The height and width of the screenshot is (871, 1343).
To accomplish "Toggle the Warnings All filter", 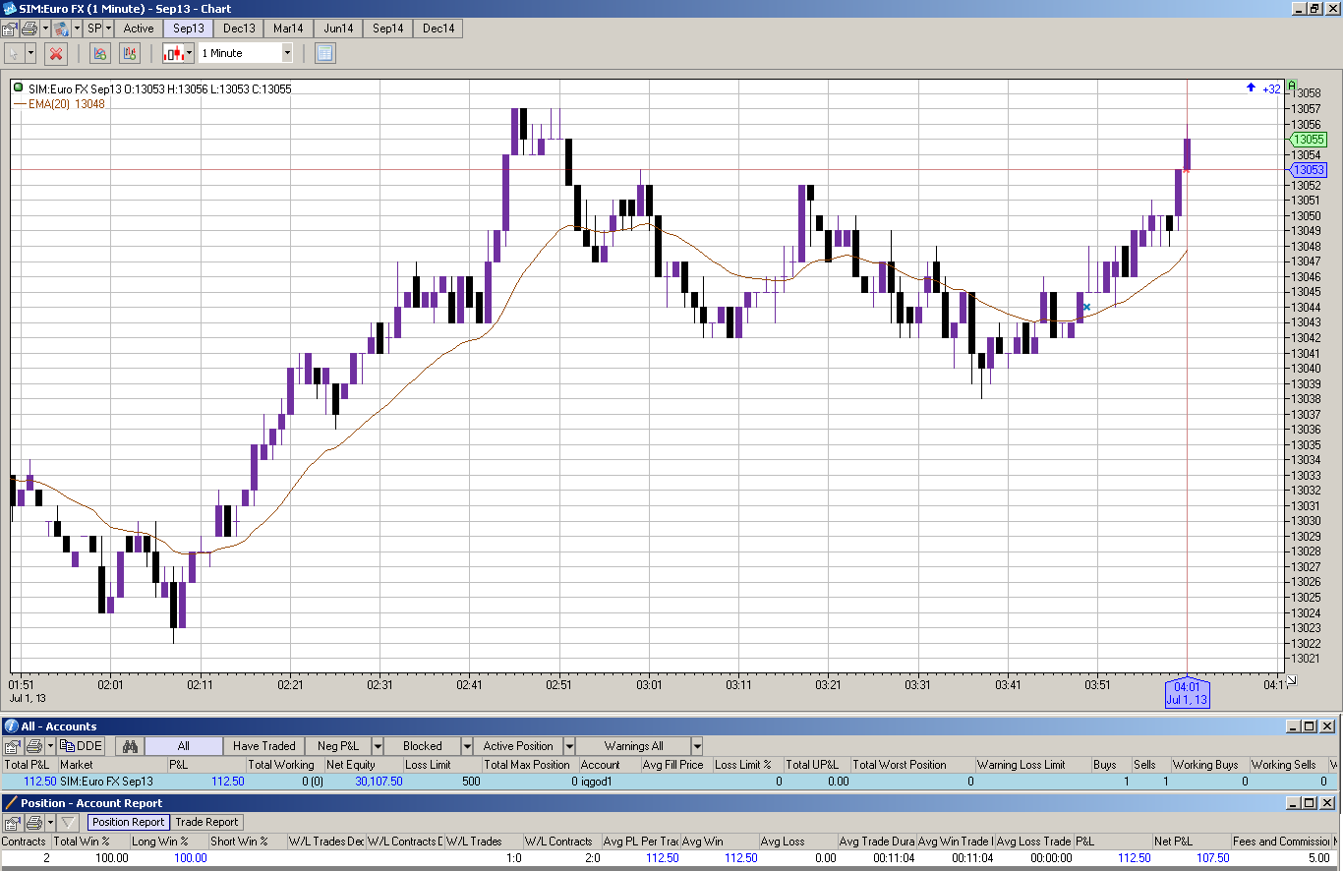I will coord(634,746).
